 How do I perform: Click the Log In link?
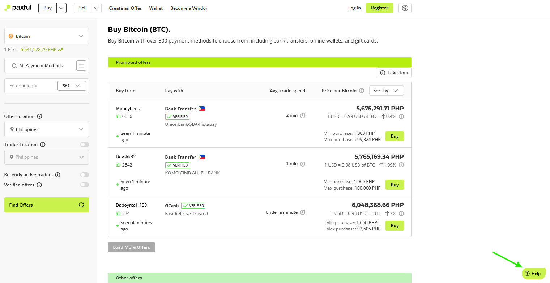pyautogui.click(x=354, y=8)
